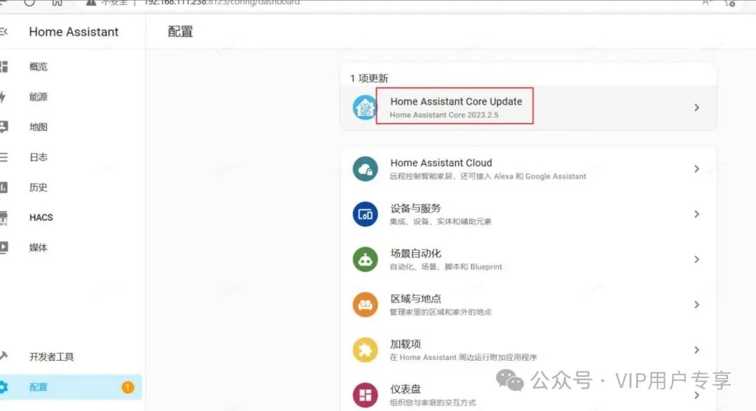Image resolution: width=756 pixels, height=411 pixels.
Task: Click the 区域与地点 sofa icon
Action: tap(365, 305)
